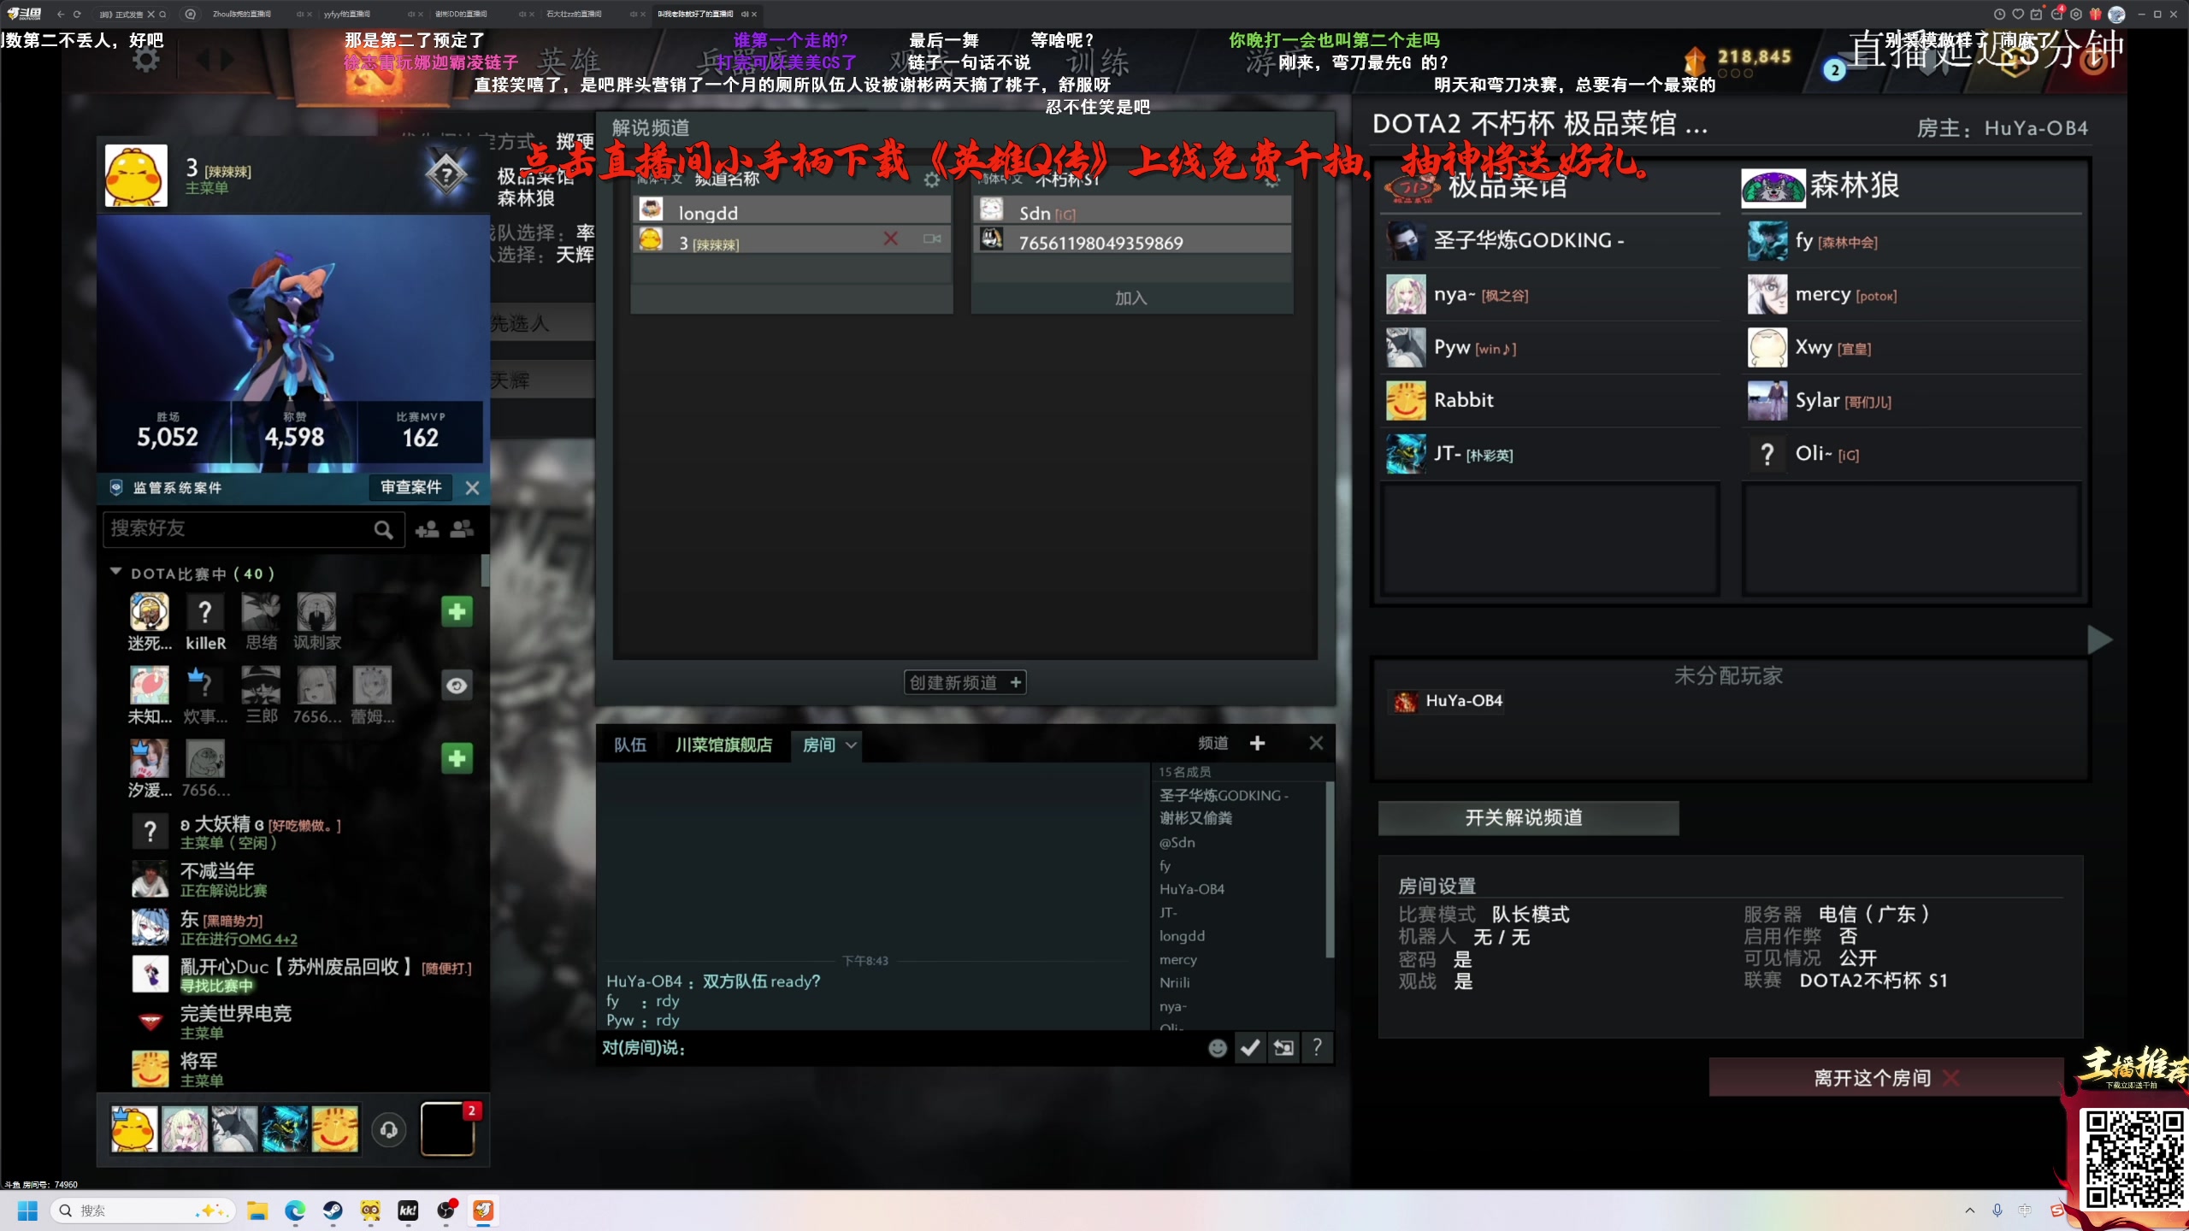Screen dimensions: 2189x1231
Task: Select player 圣子华炼GODKING in 极品菜馆 team
Action: coord(1552,241)
